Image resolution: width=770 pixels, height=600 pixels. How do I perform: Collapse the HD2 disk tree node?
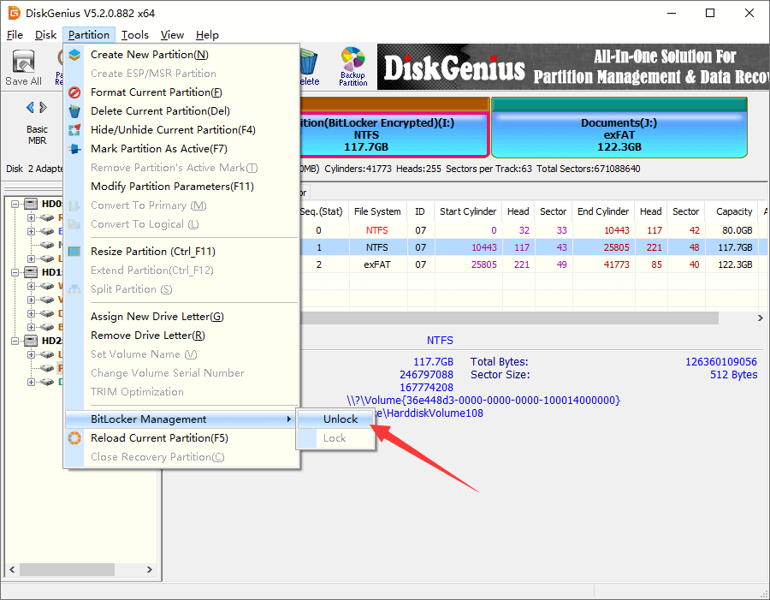(x=16, y=341)
